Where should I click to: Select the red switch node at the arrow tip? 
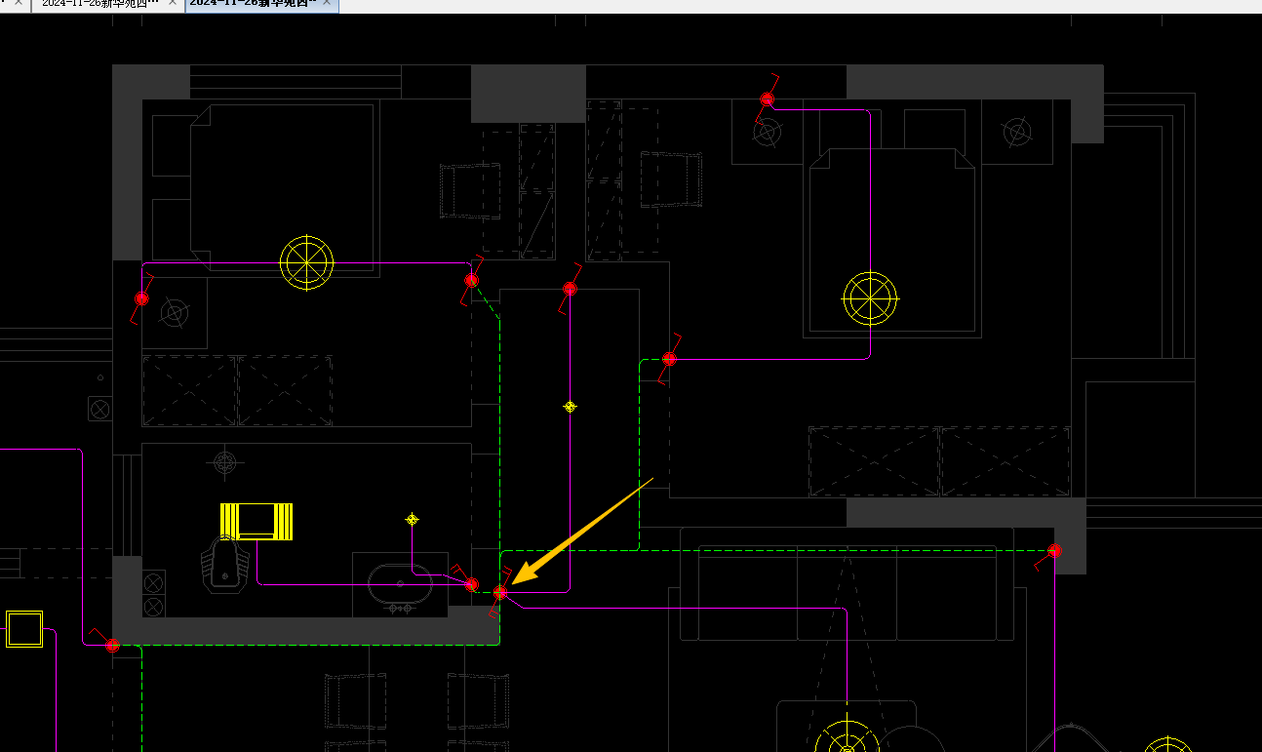(500, 592)
